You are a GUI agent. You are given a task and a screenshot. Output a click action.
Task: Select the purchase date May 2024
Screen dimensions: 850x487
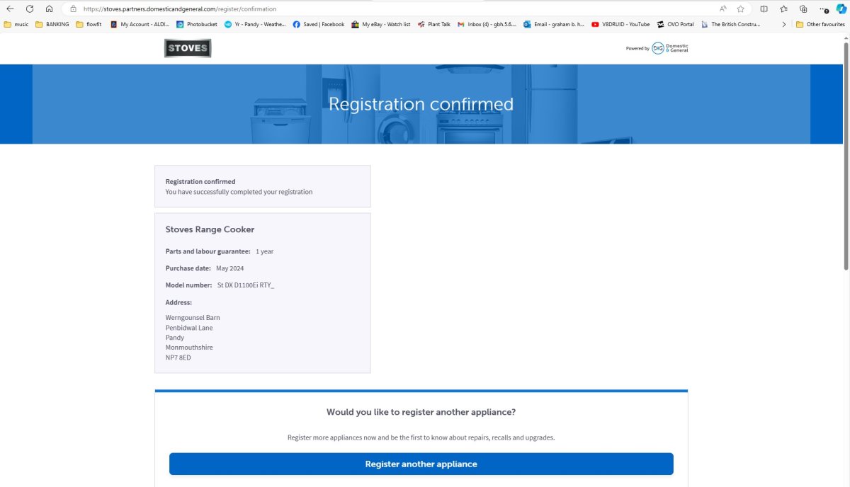(x=230, y=268)
